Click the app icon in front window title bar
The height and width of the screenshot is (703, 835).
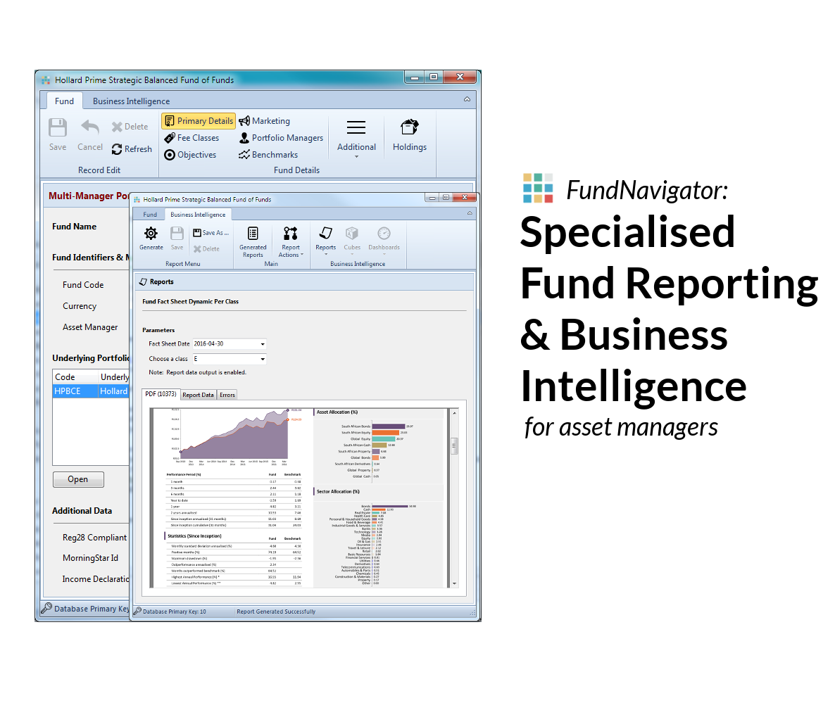(x=137, y=200)
